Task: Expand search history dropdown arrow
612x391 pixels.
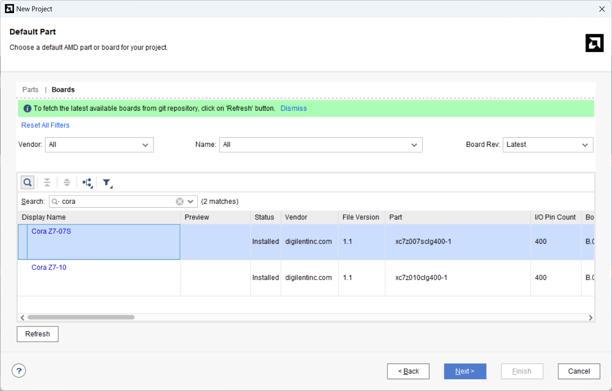Action: (x=191, y=201)
